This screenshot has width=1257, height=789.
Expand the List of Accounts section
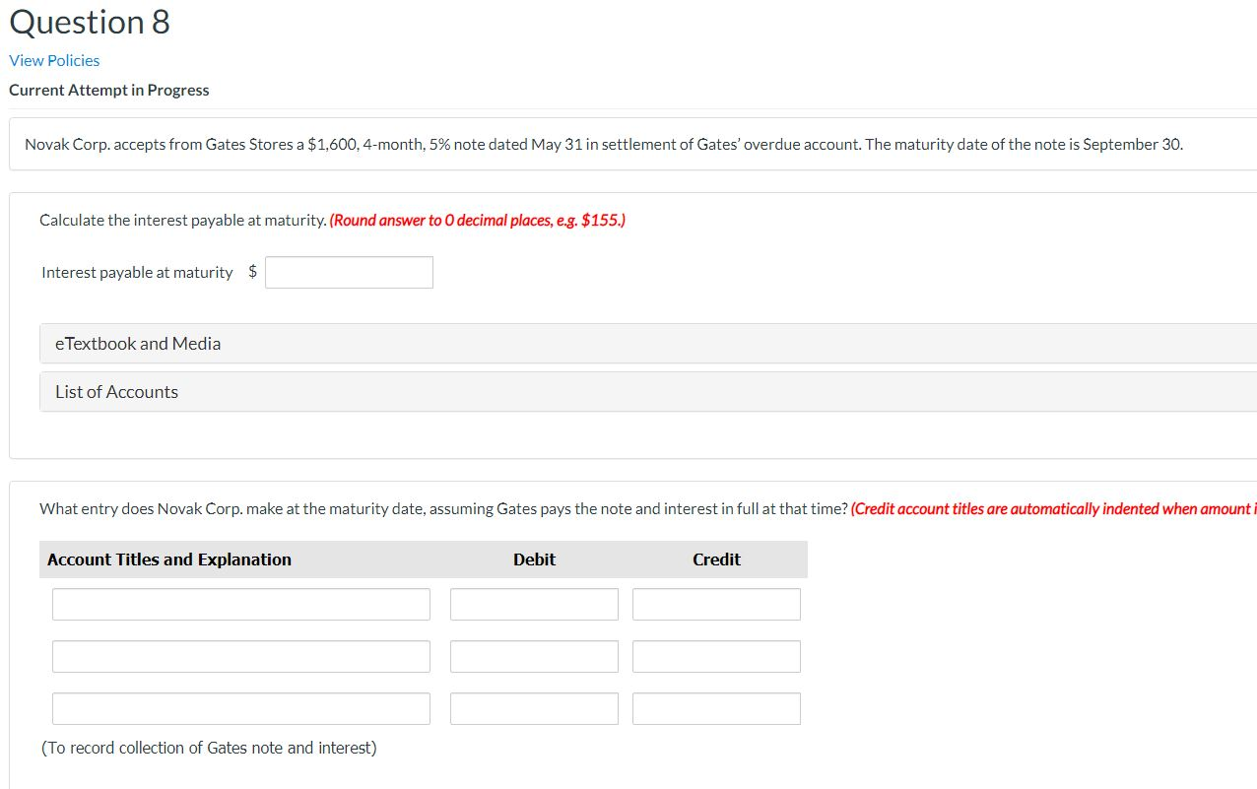tap(115, 391)
